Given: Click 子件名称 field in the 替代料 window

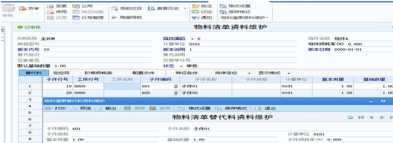Looking at the screenshot, I should pyautogui.click(x=235, y=129).
